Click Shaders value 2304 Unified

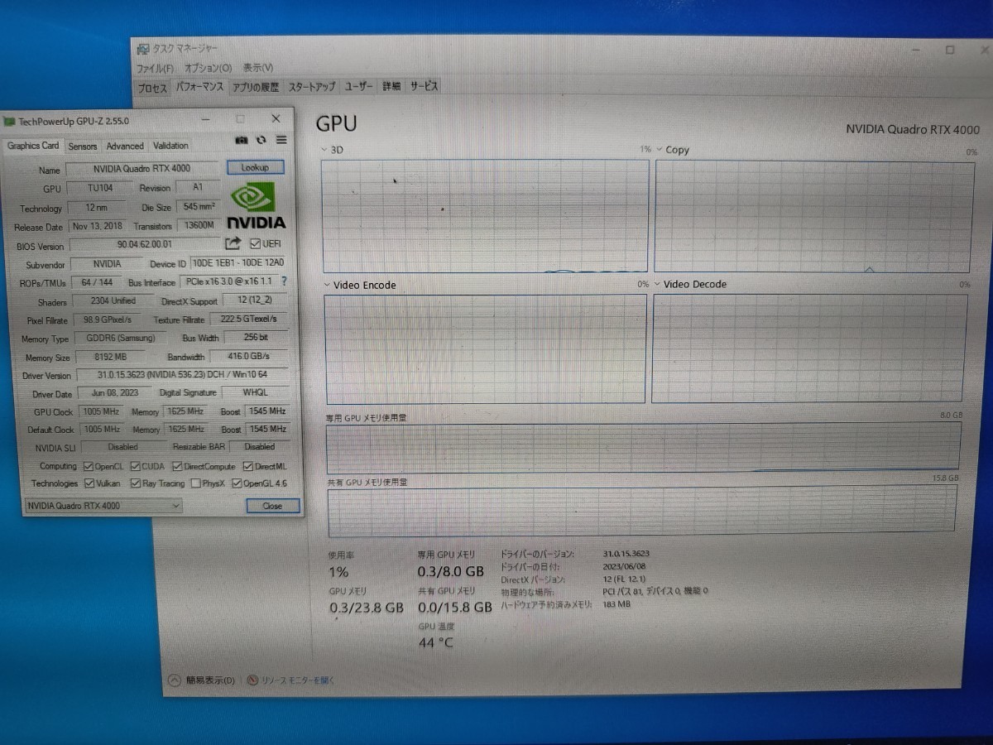[x=113, y=301]
